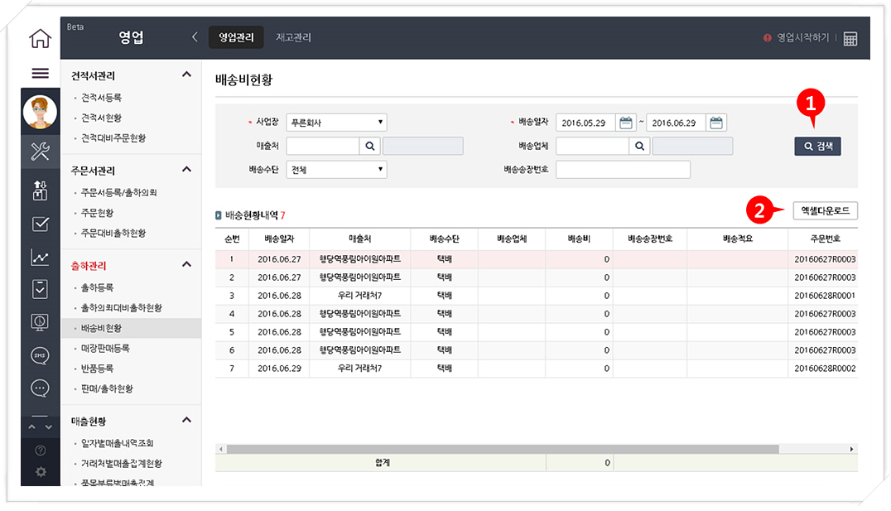Open 견적대비주문현황 menu item
The image size is (891, 511).
(113, 138)
